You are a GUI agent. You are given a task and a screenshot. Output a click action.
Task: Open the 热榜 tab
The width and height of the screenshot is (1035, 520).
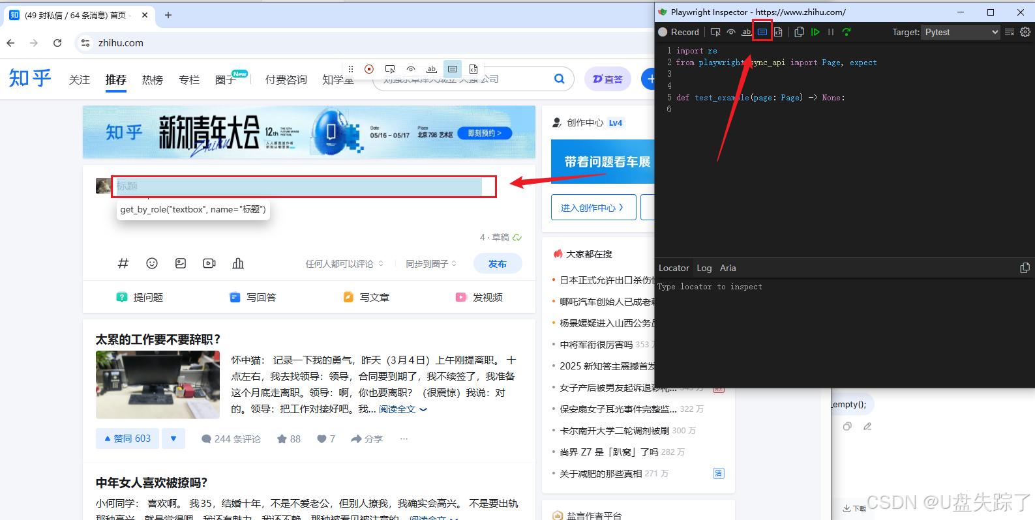pyautogui.click(x=153, y=79)
